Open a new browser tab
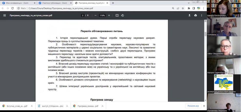 (x=113, y=3)
